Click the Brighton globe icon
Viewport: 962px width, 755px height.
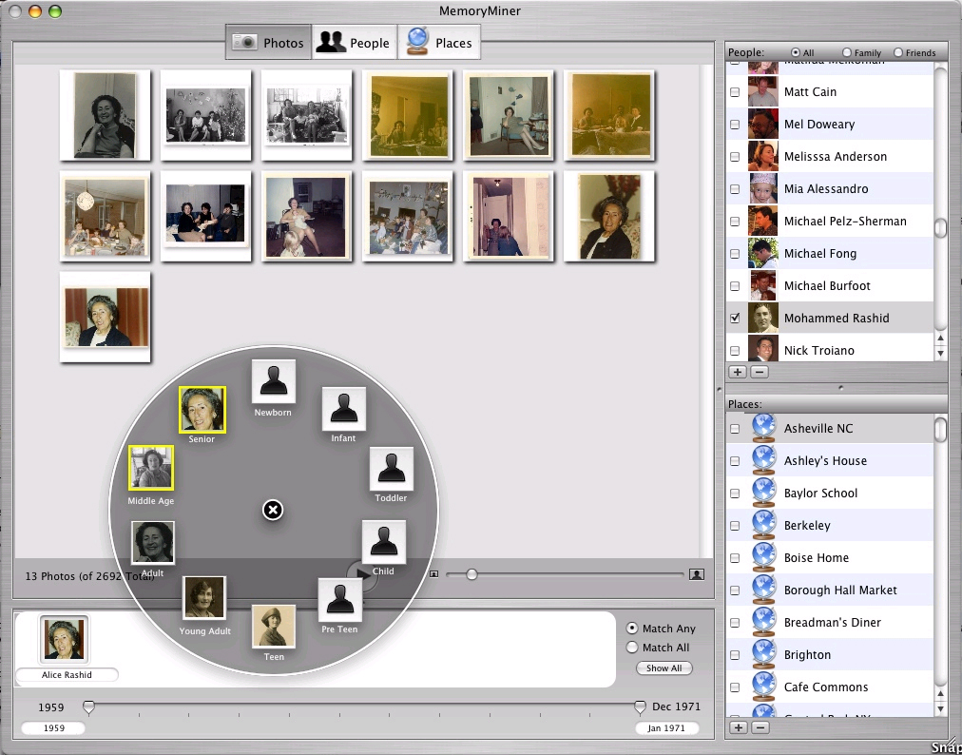click(764, 654)
